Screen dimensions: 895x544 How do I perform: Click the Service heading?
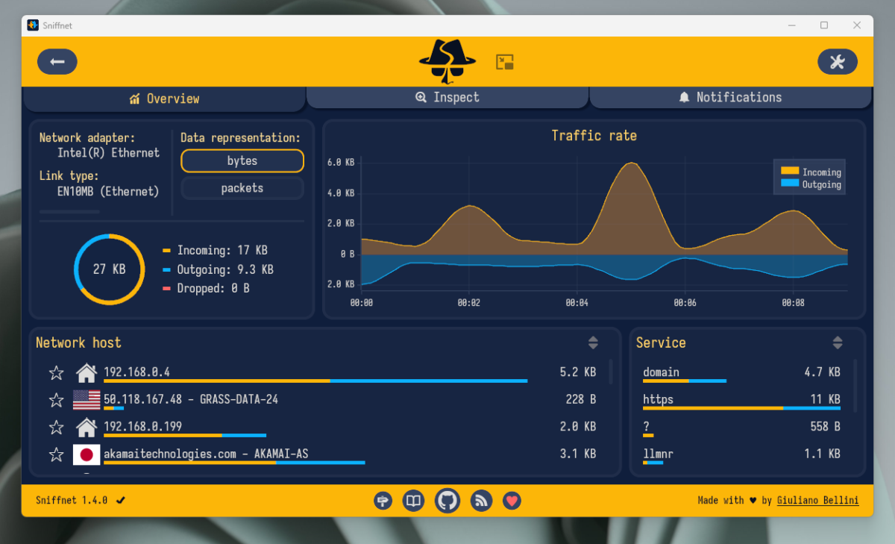[x=661, y=343]
